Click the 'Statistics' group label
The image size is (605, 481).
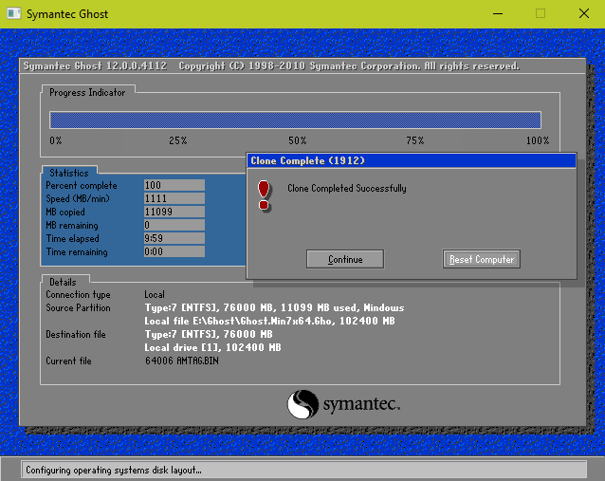[69, 173]
